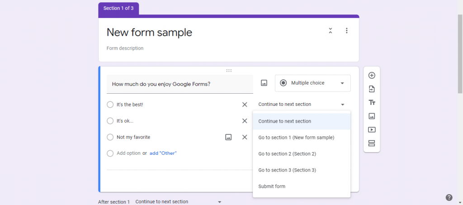
Task: Choose "Go to section 2 (Section 2)"
Action: pos(287,154)
